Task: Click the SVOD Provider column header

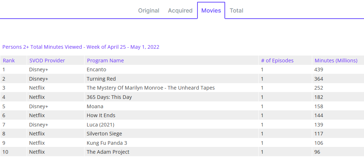Action: 47,61
